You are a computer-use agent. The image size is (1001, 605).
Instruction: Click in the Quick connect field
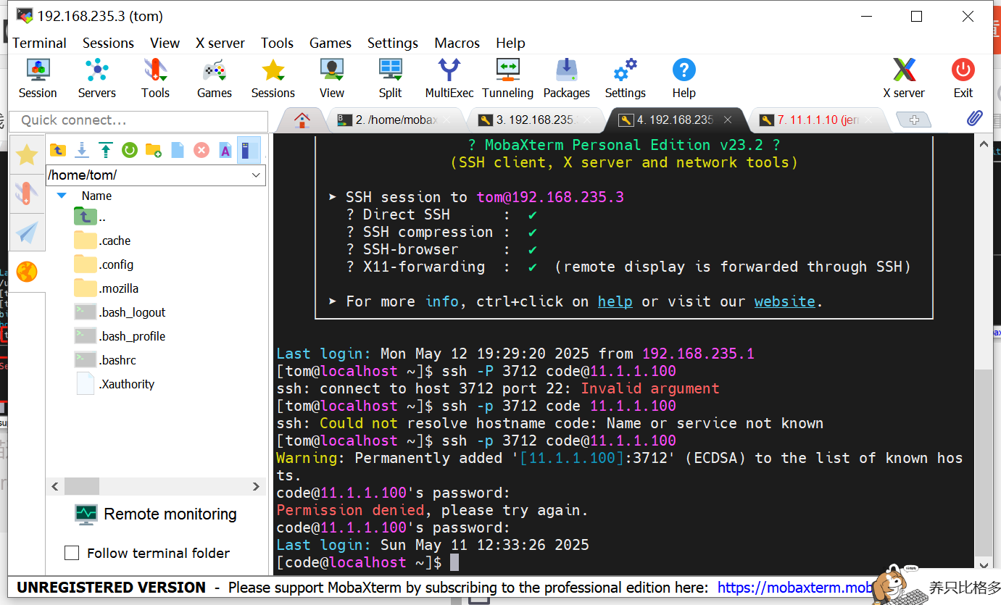(139, 120)
